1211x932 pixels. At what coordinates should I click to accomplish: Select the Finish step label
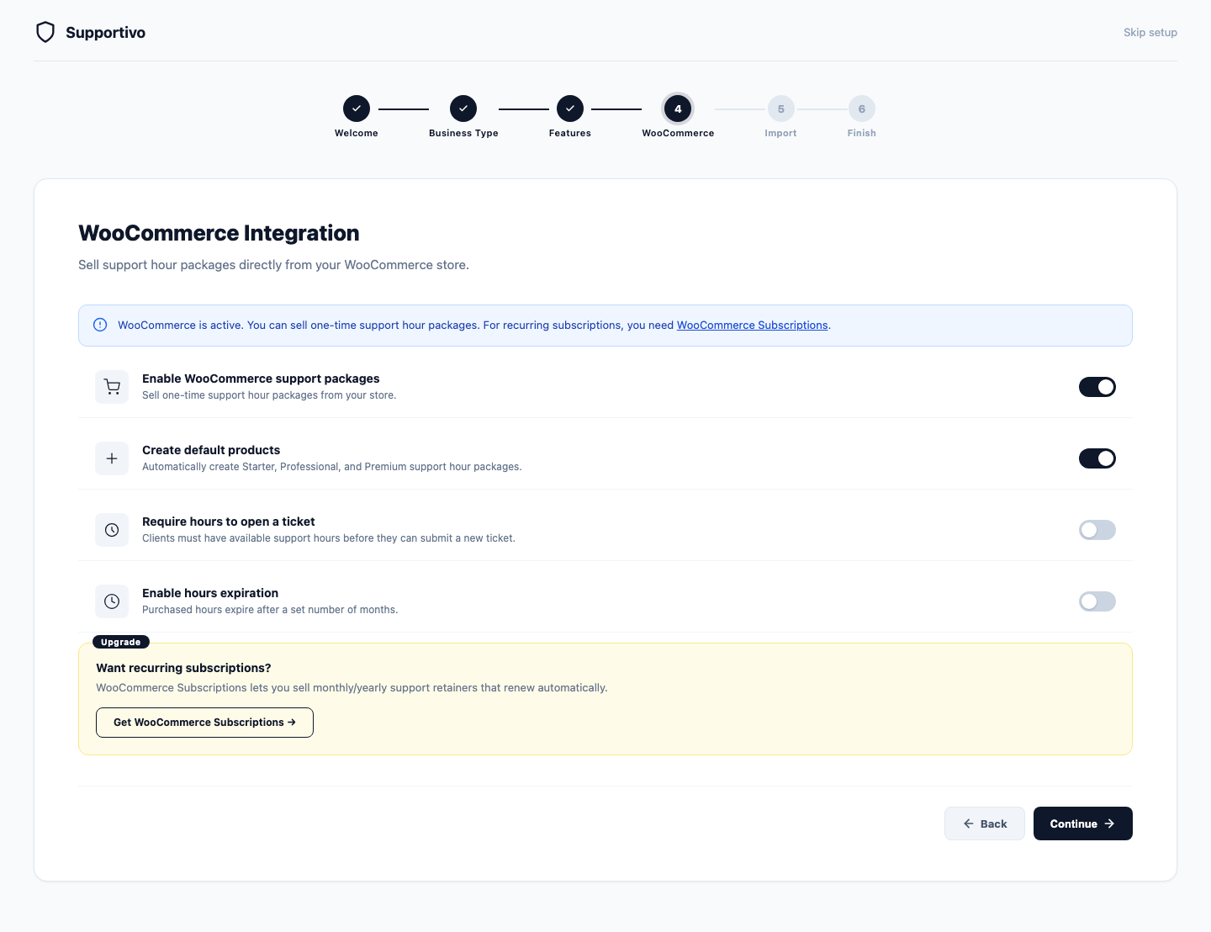862,133
